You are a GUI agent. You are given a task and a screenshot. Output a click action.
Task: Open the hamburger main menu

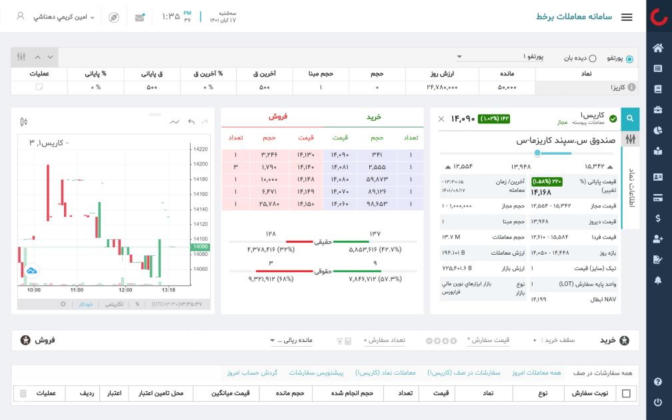click(x=627, y=17)
